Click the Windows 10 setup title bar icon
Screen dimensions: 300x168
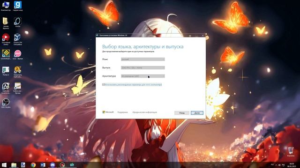coord(97,35)
